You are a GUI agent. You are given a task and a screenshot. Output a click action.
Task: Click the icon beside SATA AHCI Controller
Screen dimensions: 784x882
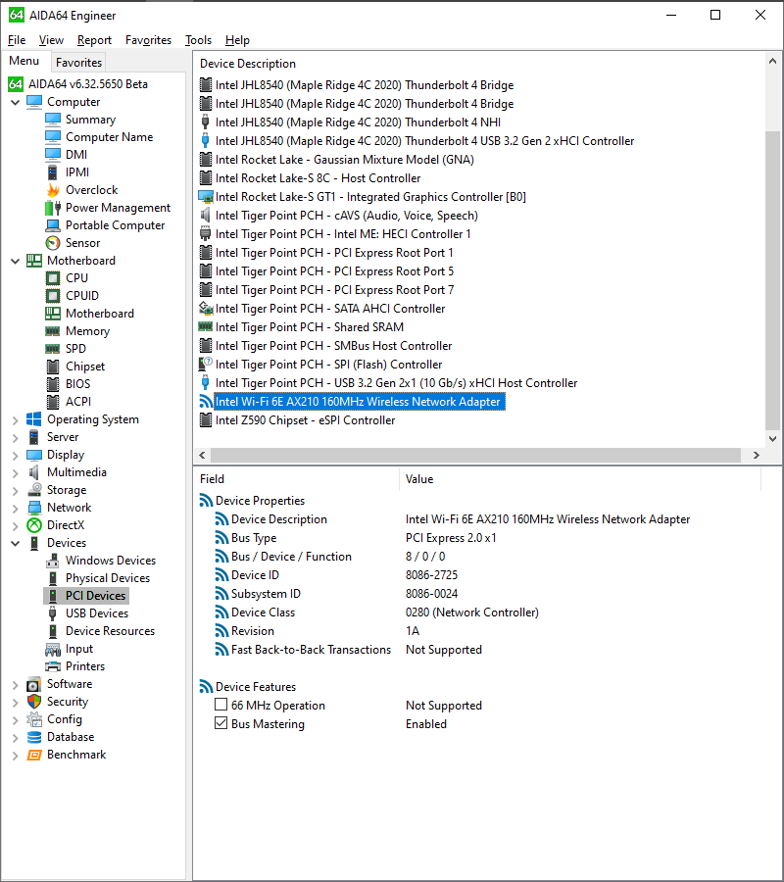(206, 309)
